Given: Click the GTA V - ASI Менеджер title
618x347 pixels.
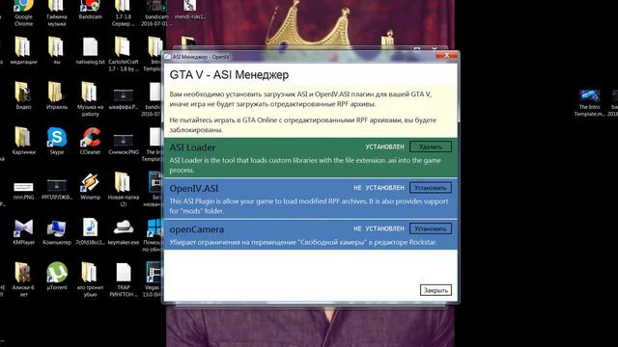Looking at the screenshot, I should pyautogui.click(x=229, y=75).
